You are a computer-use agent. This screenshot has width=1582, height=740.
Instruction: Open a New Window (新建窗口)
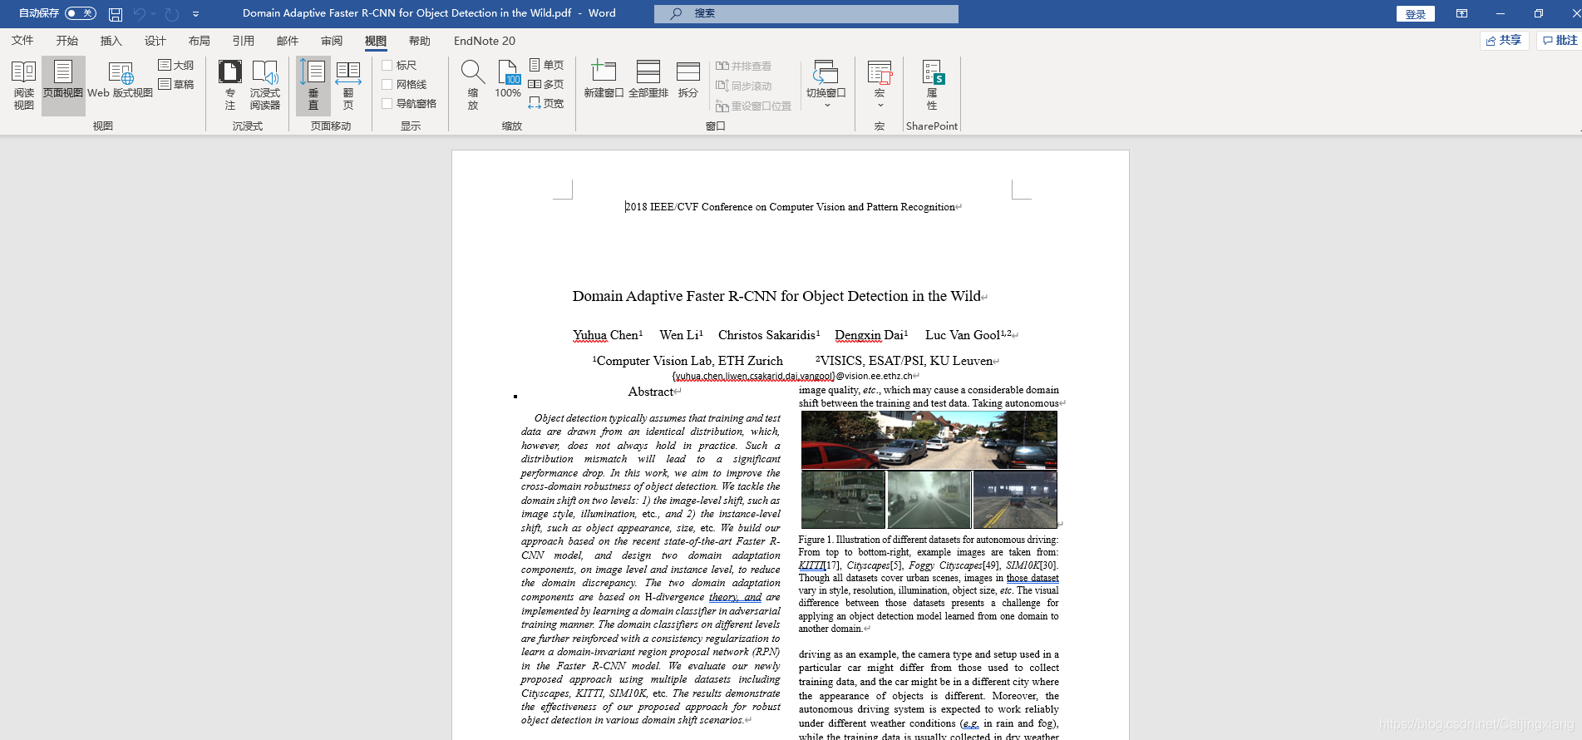click(x=604, y=81)
